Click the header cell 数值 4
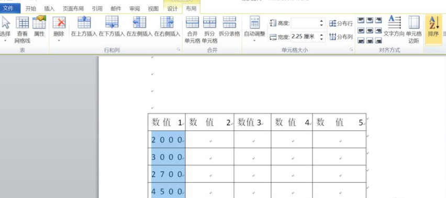The width and height of the screenshot is (446, 198). click(292, 123)
